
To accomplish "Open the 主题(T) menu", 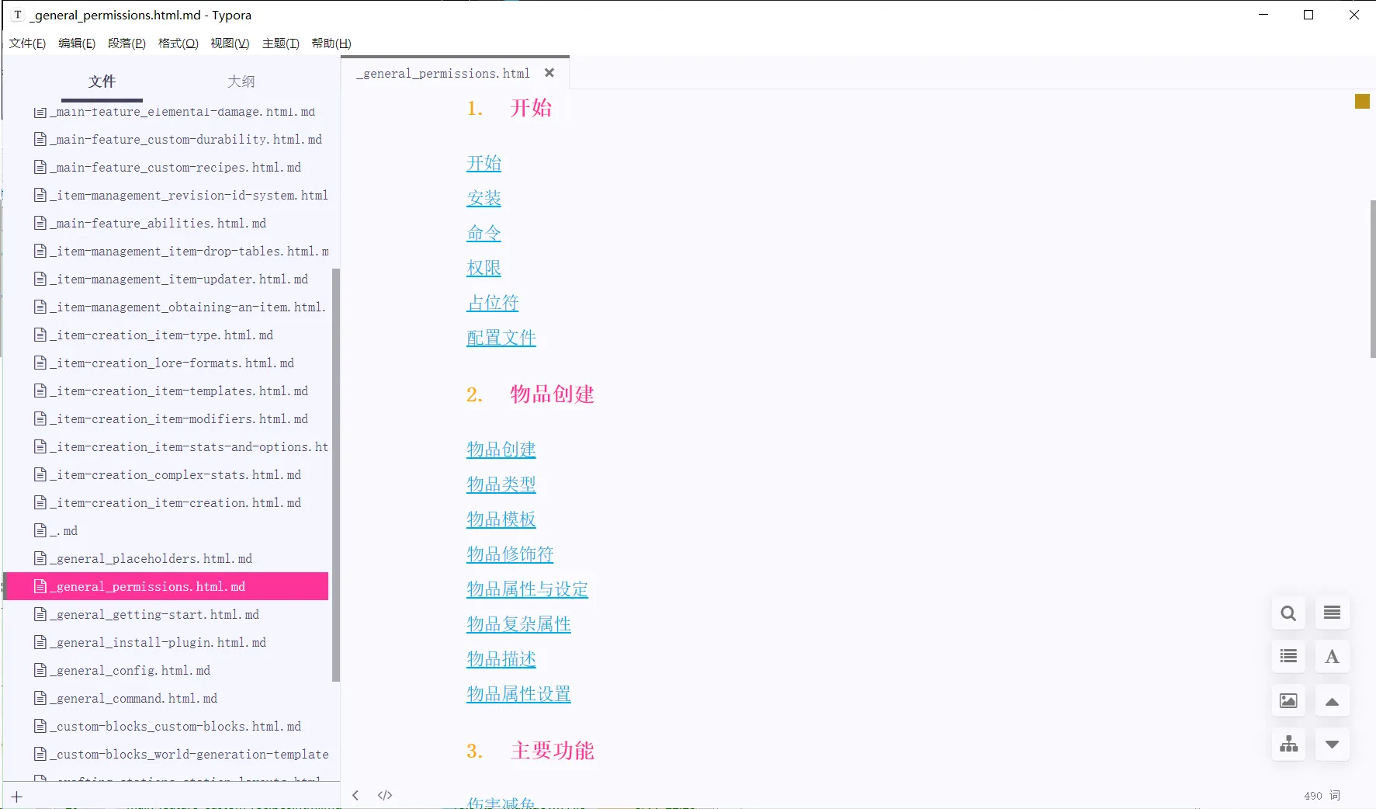I will [x=280, y=43].
